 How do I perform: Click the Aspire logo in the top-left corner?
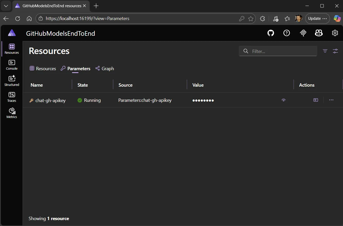tap(12, 32)
